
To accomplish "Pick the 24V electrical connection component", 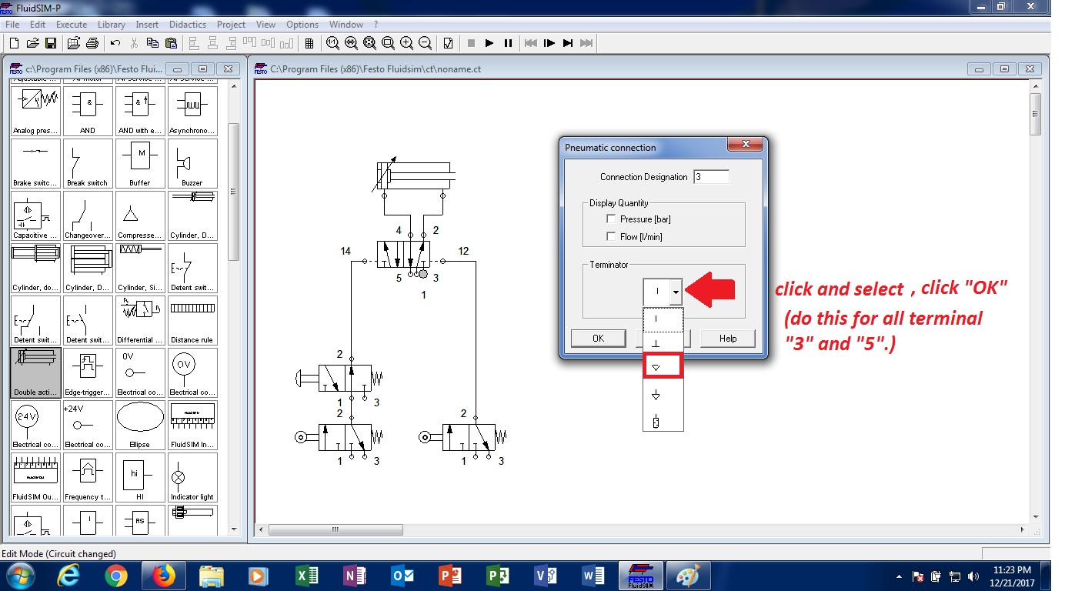I will 35,425.
